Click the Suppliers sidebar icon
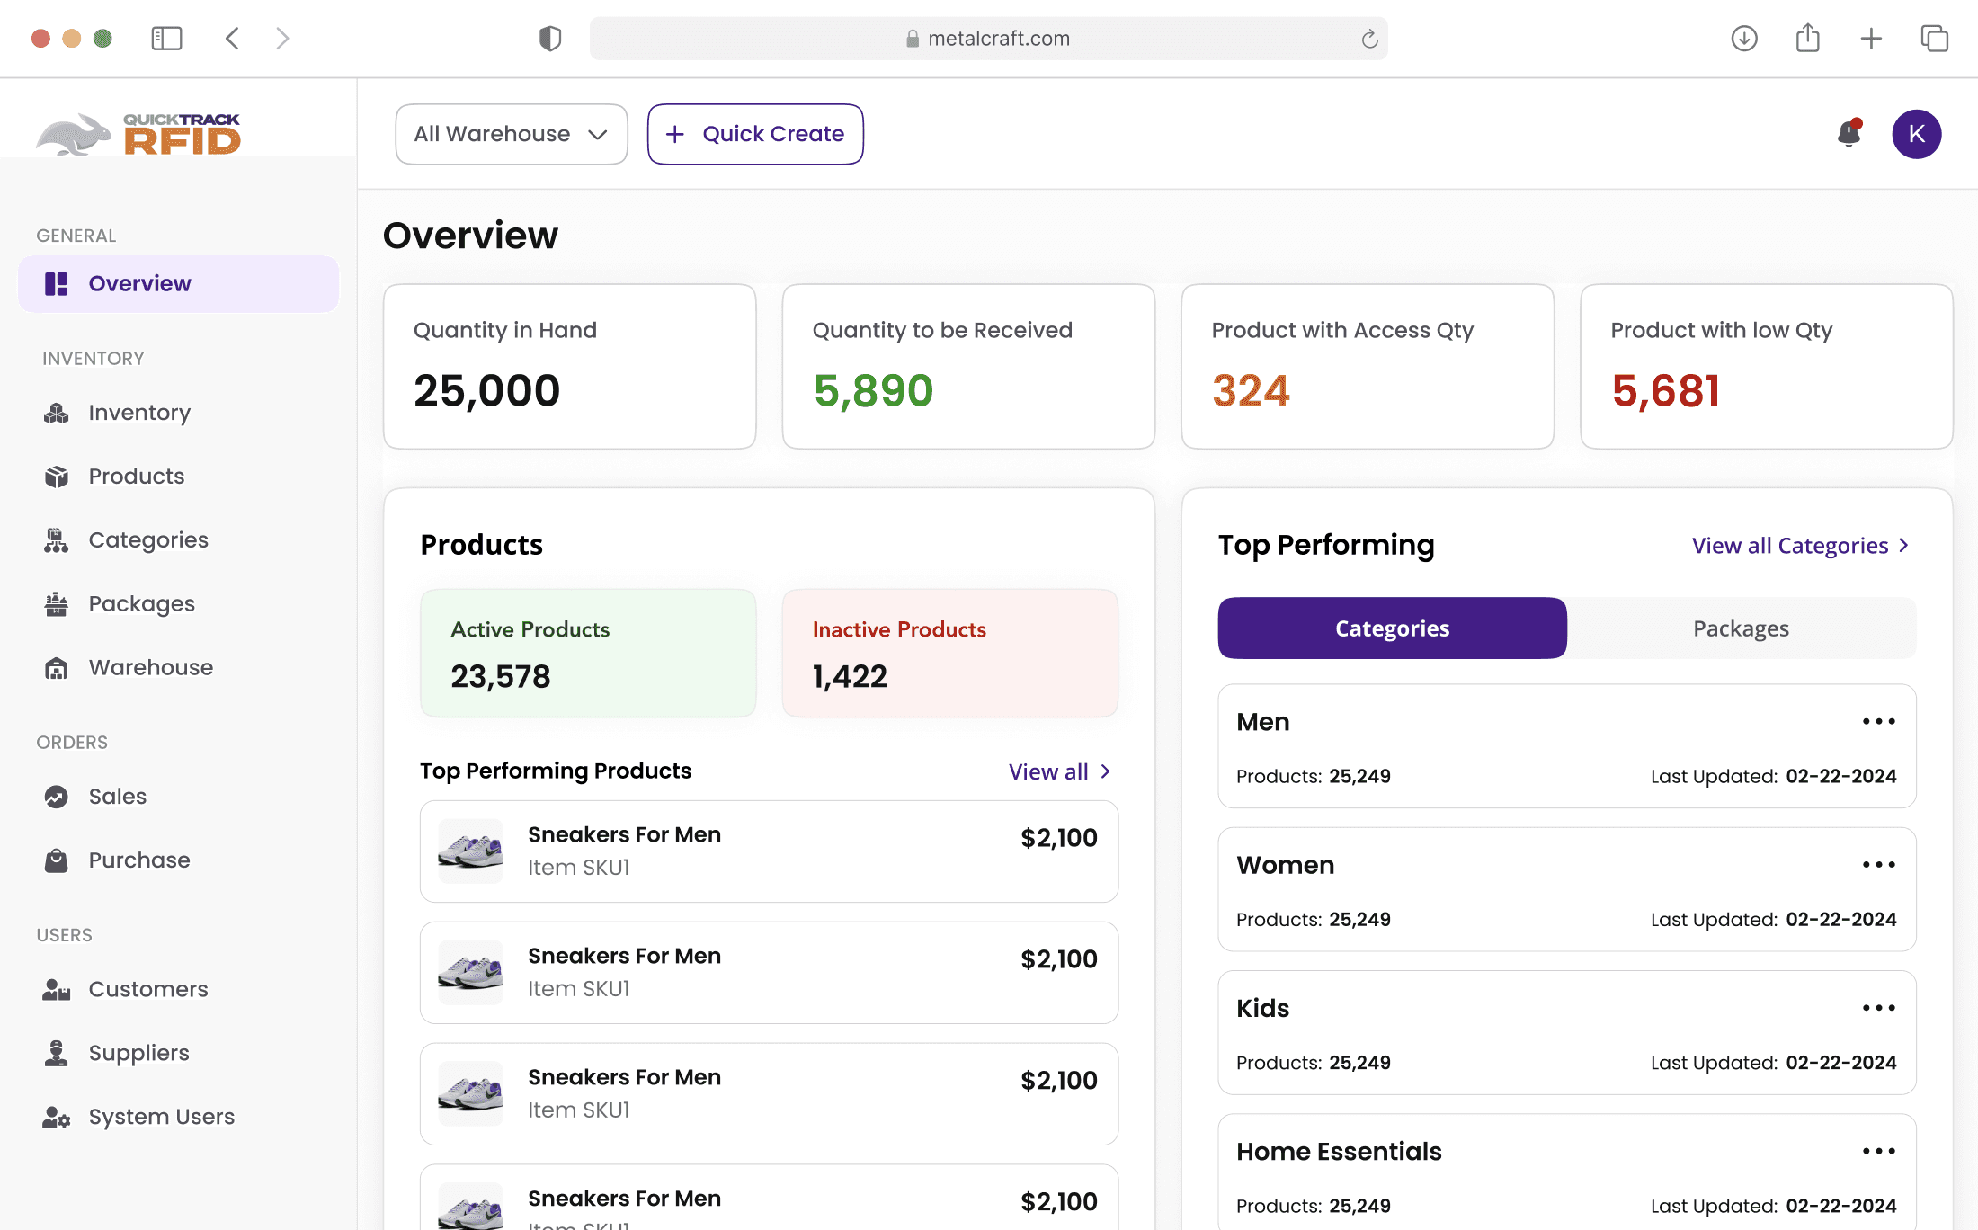Image resolution: width=1978 pixels, height=1230 pixels. point(56,1053)
